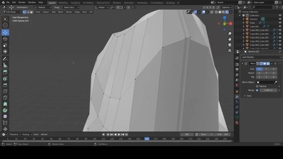Select the Cursor tool in the left toolbar

[x=5, y=25]
